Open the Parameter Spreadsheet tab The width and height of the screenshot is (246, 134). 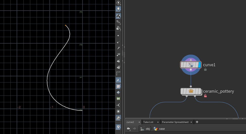tap(175, 122)
